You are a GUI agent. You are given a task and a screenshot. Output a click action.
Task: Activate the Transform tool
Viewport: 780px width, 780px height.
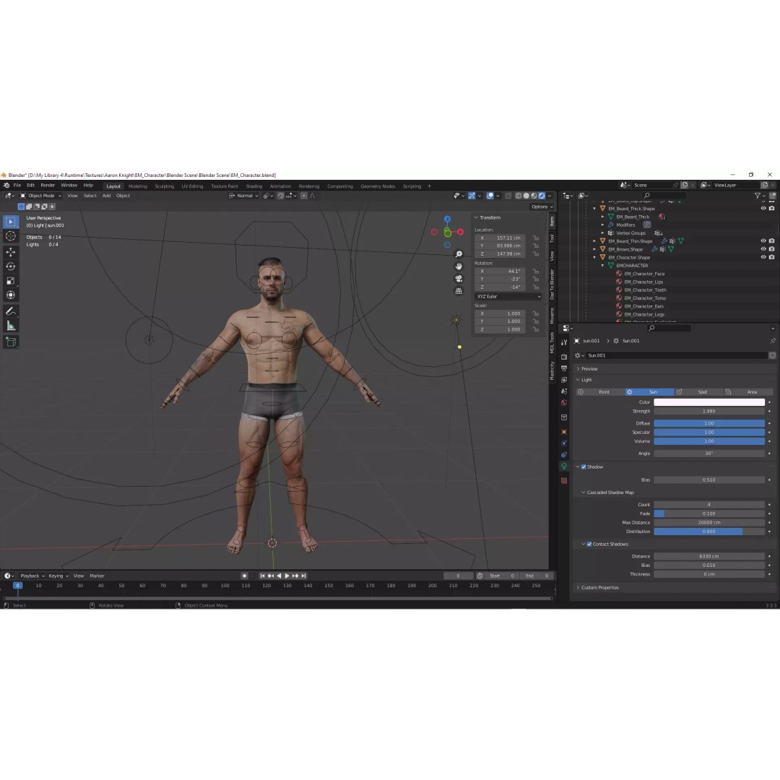[x=10, y=295]
